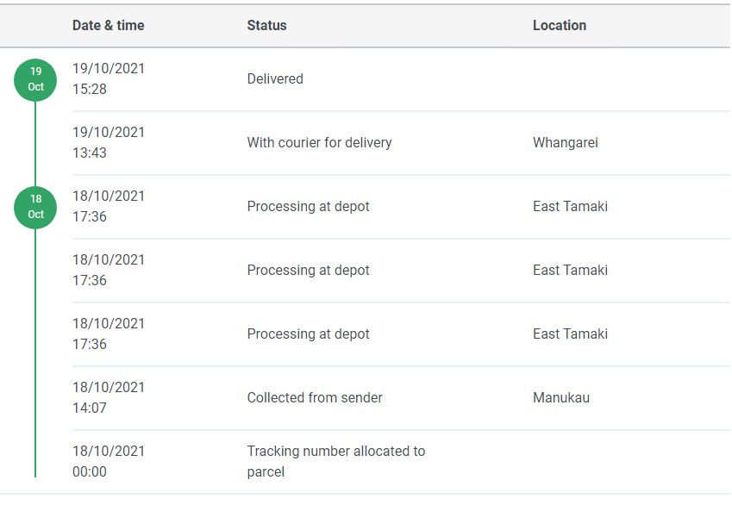Select the Location column header
The height and width of the screenshot is (505, 732).
tap(559, 26)
